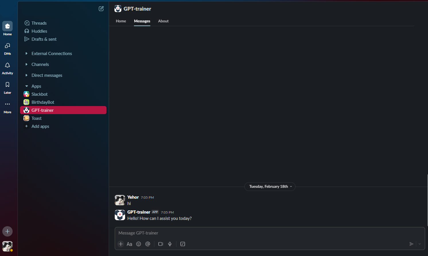Click slash shortcuts icon in composer

click(183, 244)
